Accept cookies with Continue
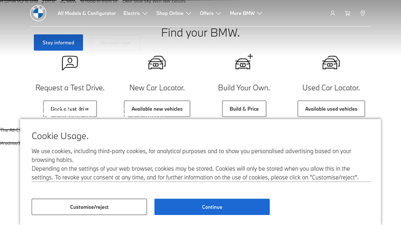 [x=212, y=207]
